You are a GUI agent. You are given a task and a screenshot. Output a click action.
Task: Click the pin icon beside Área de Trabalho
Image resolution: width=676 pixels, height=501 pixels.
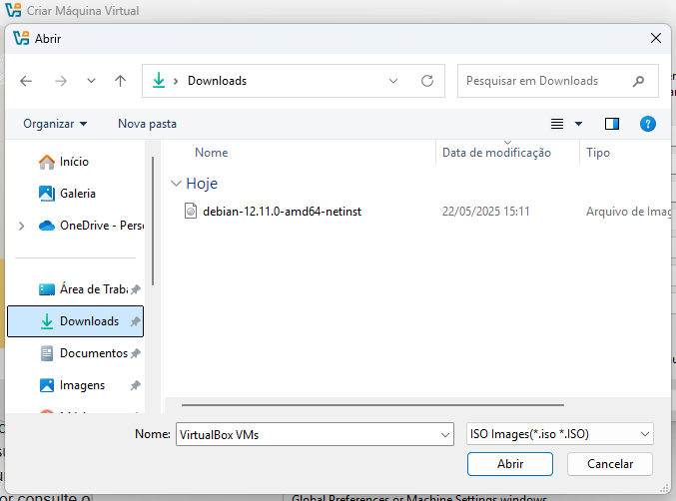click(136, 289)
